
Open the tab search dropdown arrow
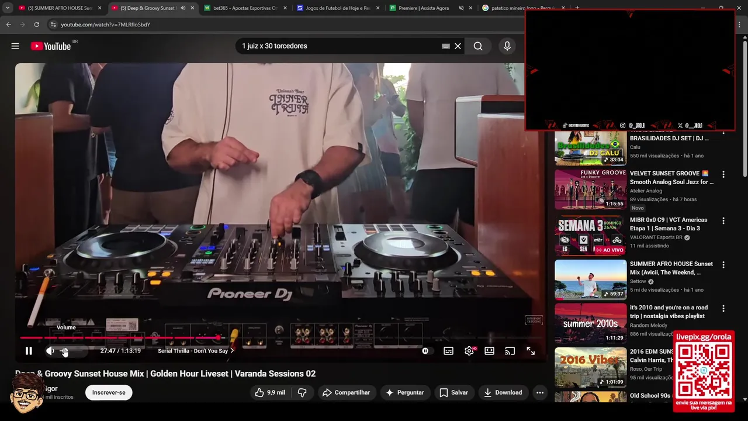click(8, 8)
